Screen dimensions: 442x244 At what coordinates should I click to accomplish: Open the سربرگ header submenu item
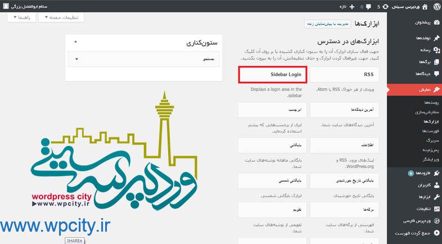click(432, 141)
